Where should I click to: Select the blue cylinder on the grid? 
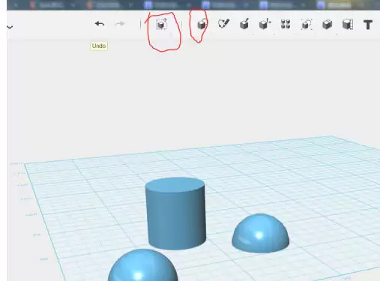pos(176,214)
